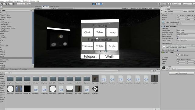Open the GoogleVR menu
This screenshot has width=195, height=110.
coord(26,1)
